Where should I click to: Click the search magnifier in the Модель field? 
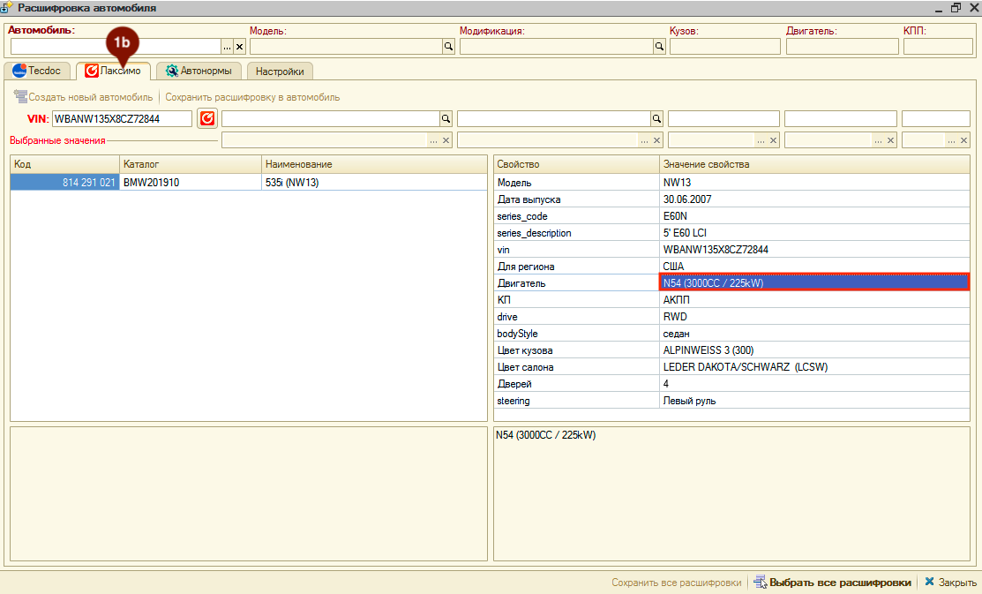pos(448,47)
